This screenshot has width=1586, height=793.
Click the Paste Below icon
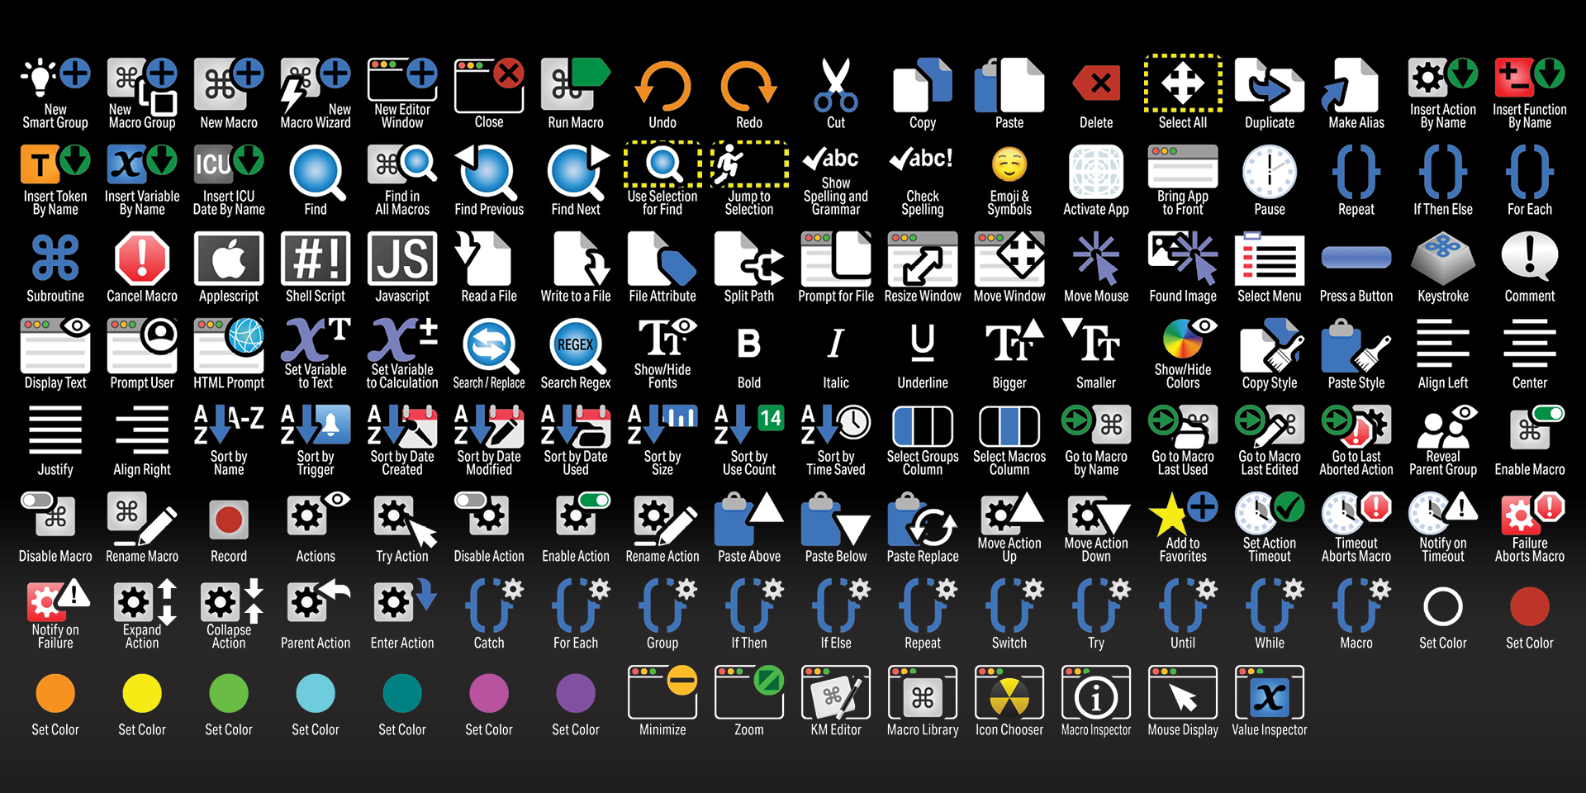836,519
